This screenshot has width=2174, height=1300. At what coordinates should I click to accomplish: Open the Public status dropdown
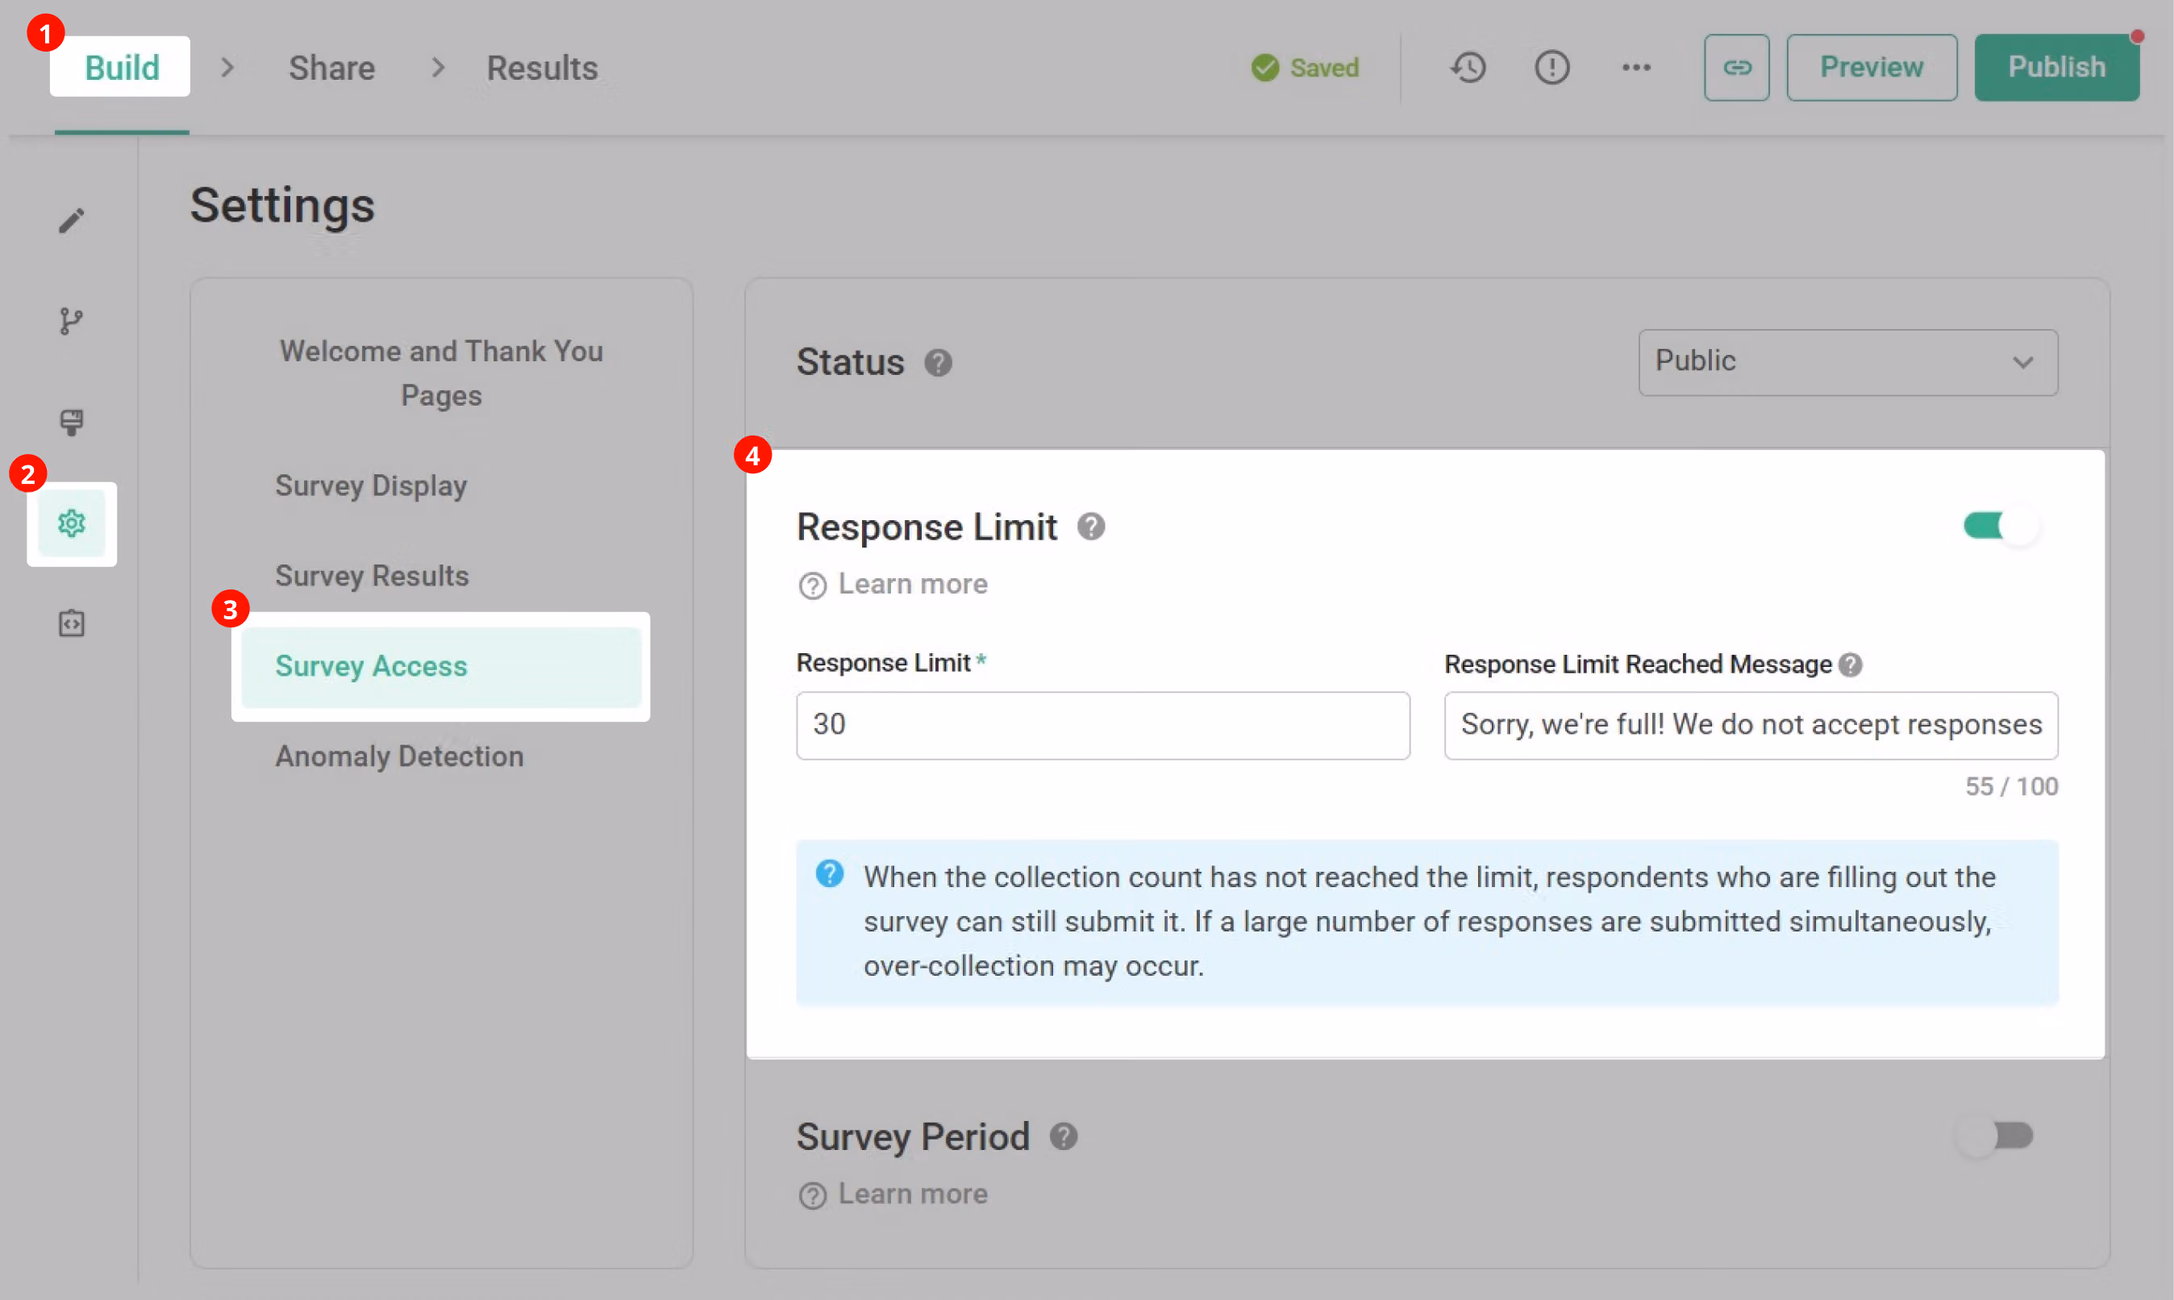point(1848,362)
